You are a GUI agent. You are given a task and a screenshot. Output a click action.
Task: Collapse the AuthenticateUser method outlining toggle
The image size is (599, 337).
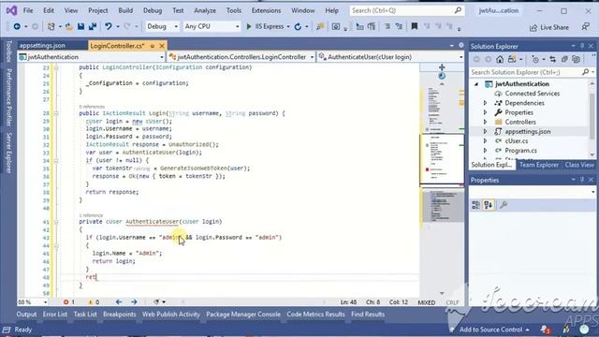(x=56, y=222)
